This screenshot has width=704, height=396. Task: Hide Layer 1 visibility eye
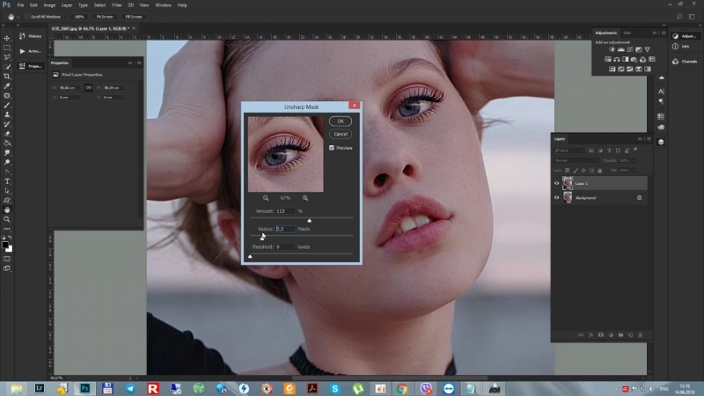click(x=556, y=183)
